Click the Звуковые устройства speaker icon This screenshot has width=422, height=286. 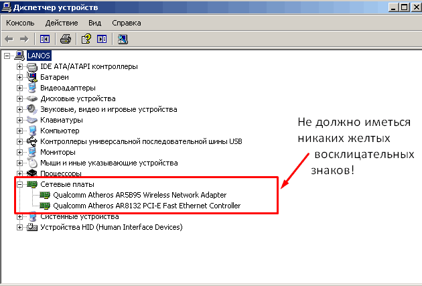coord(32,109)
